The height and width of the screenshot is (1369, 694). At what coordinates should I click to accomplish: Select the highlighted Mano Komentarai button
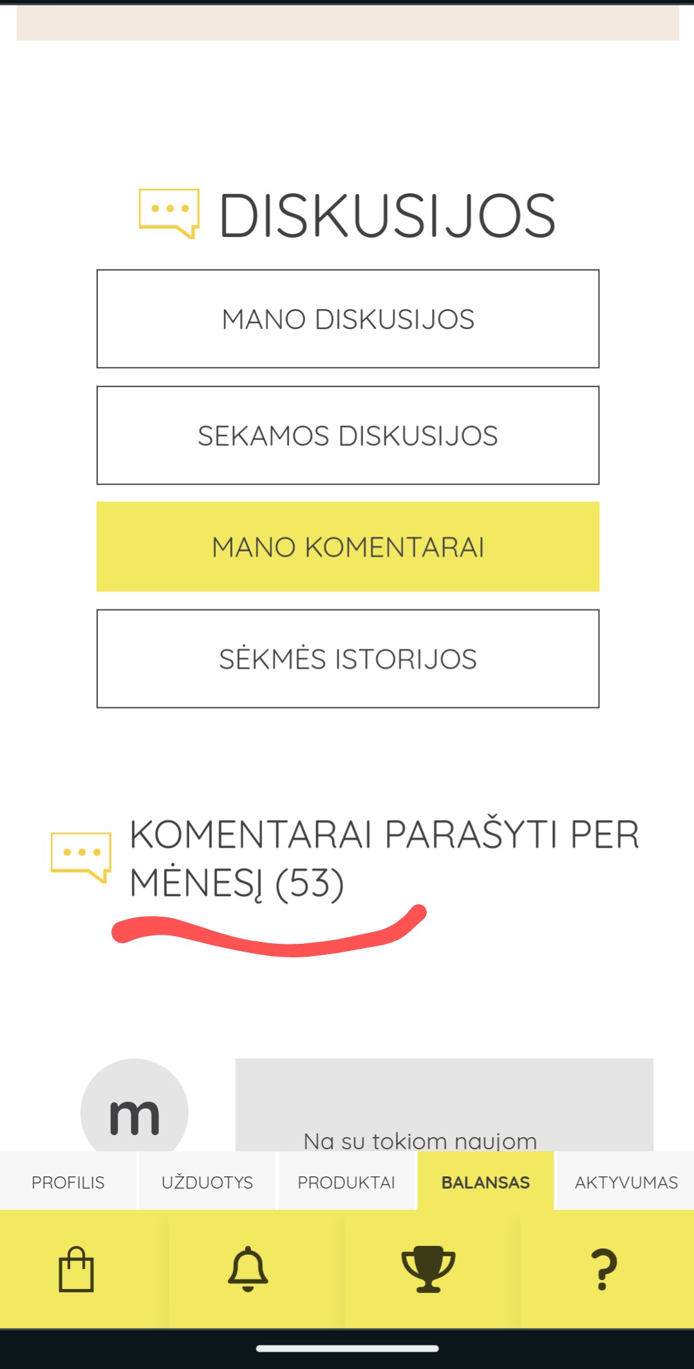click(348, 547)
